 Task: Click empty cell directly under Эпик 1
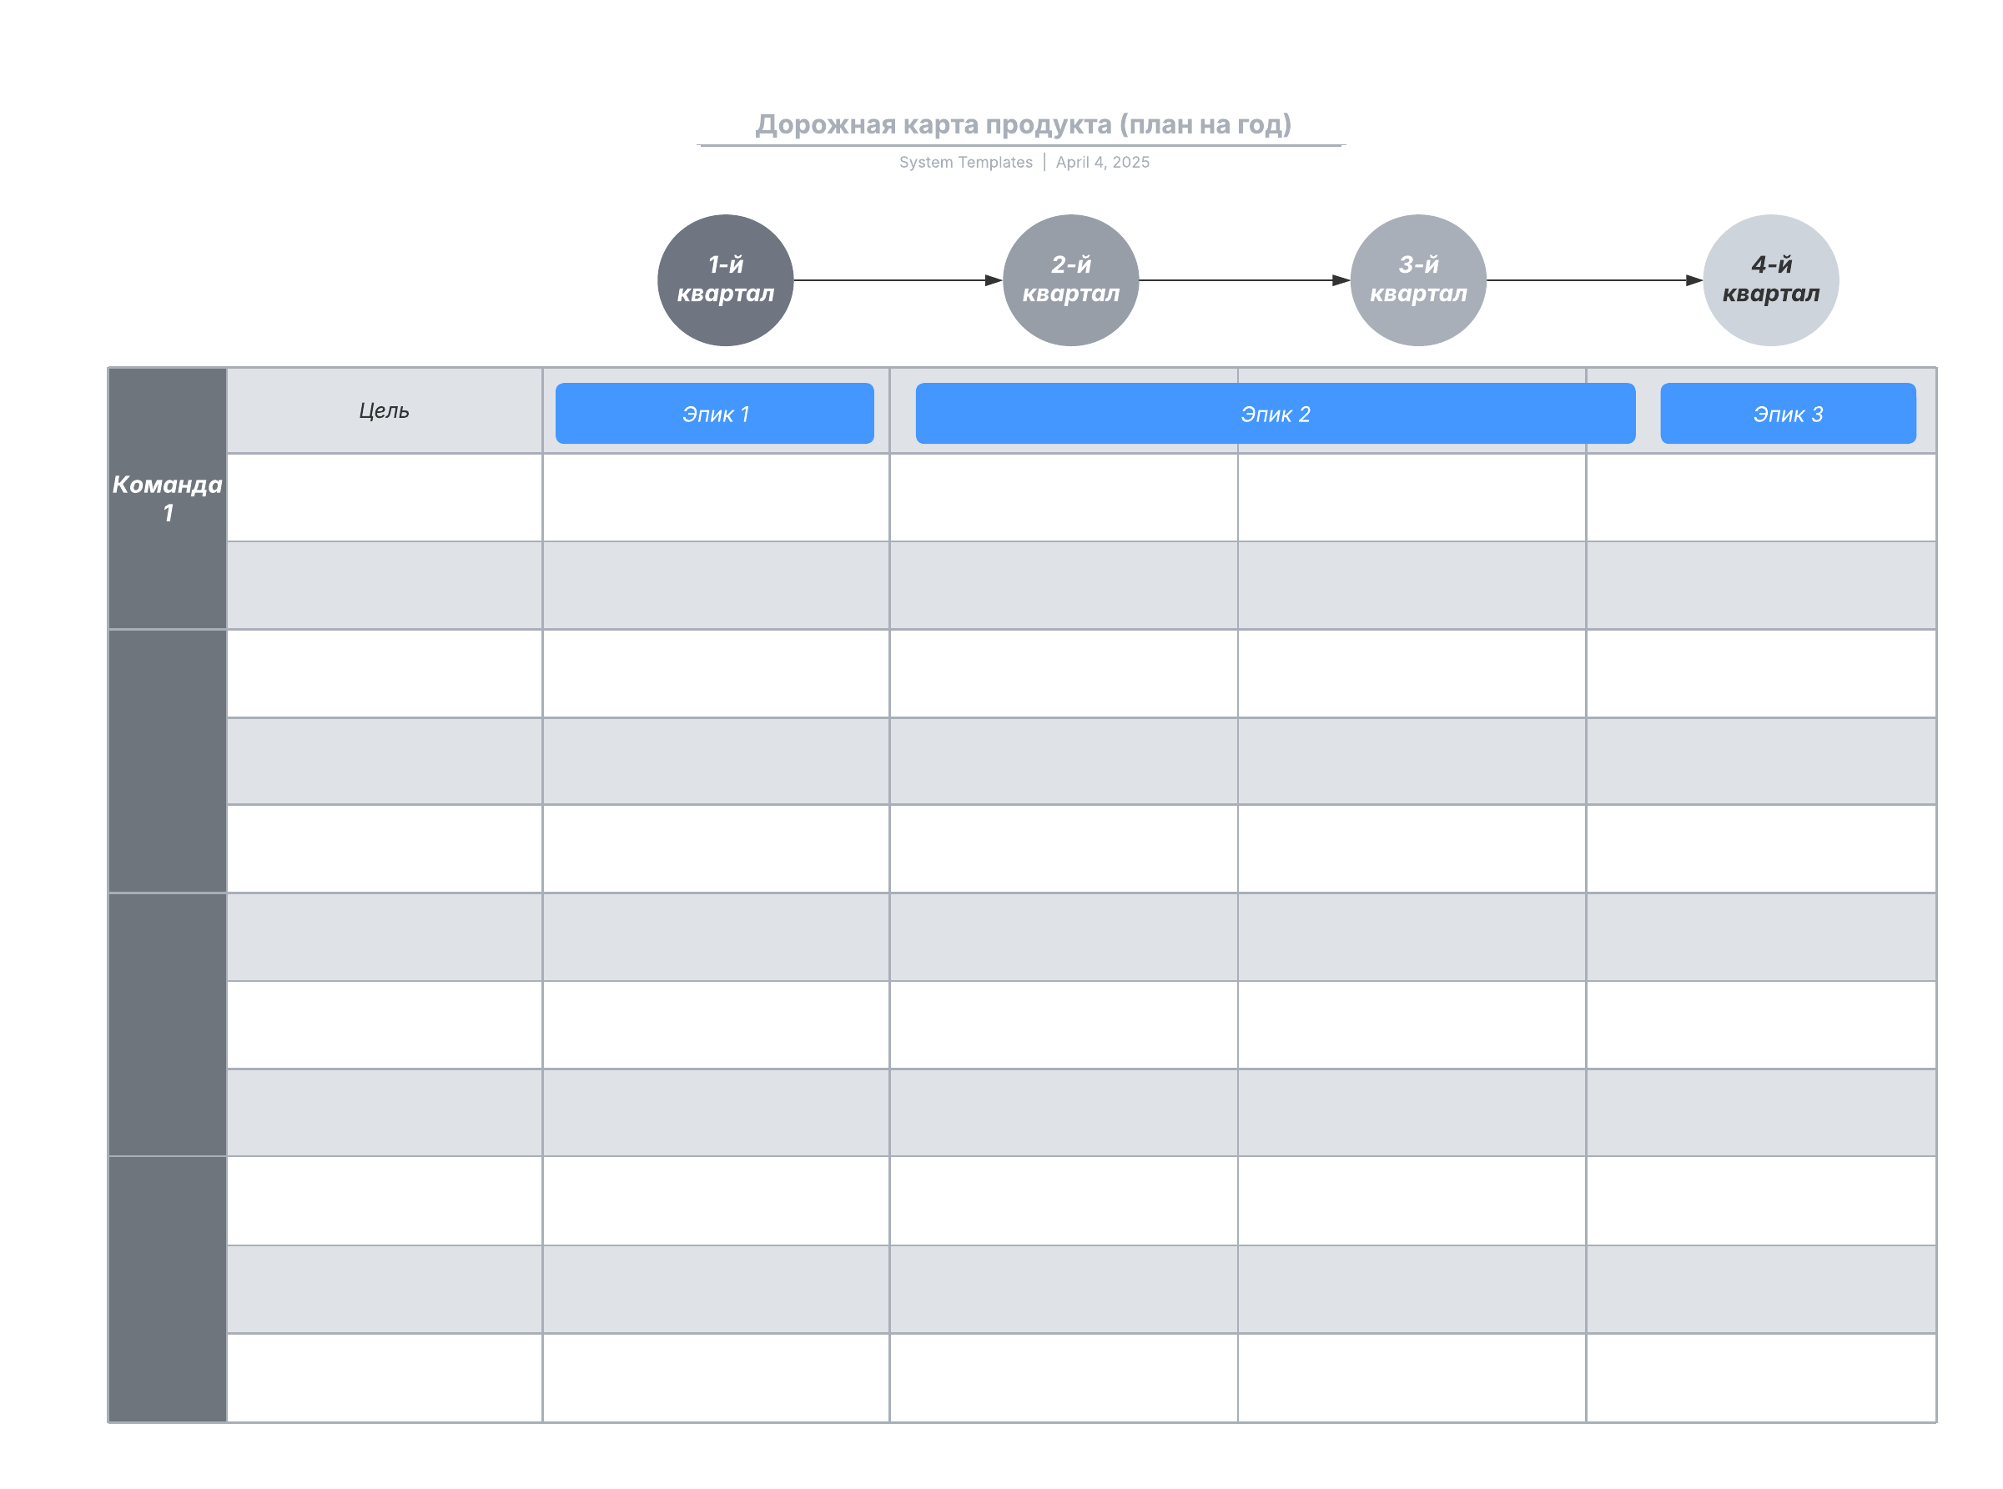tap(715, 497)
